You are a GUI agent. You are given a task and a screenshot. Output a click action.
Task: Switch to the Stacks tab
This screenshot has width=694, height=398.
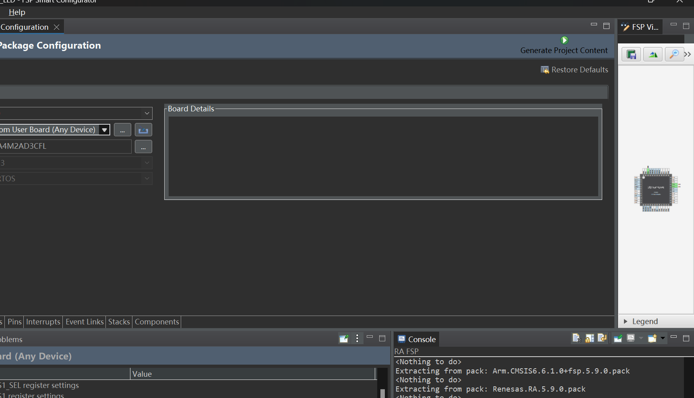click(119, 322)
